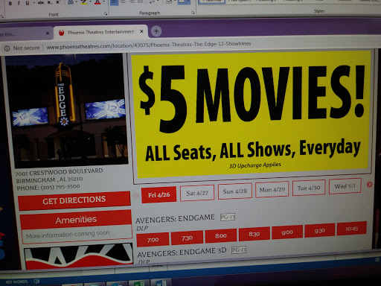Choose the 10:45 Avengers: Endgame showtime
The width and height of the screenshot is (381, 286).
click(352, 229)
